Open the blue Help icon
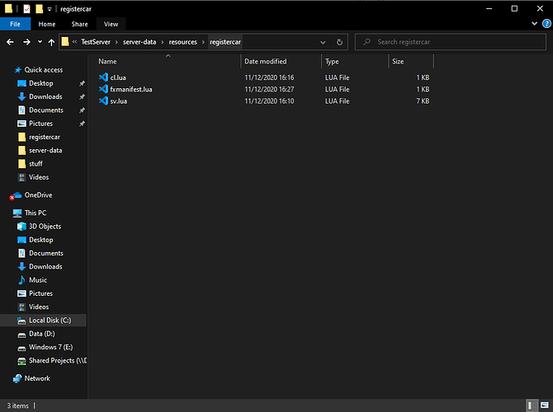The height and width of the screenshot is (412, 553). coord(546,24)
